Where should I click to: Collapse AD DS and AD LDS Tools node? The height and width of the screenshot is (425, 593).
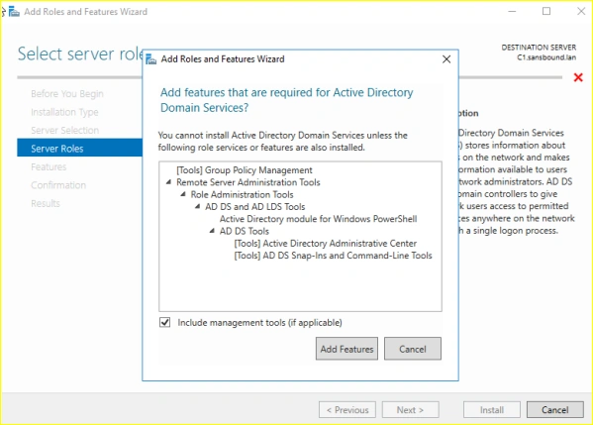coord(197,206)
